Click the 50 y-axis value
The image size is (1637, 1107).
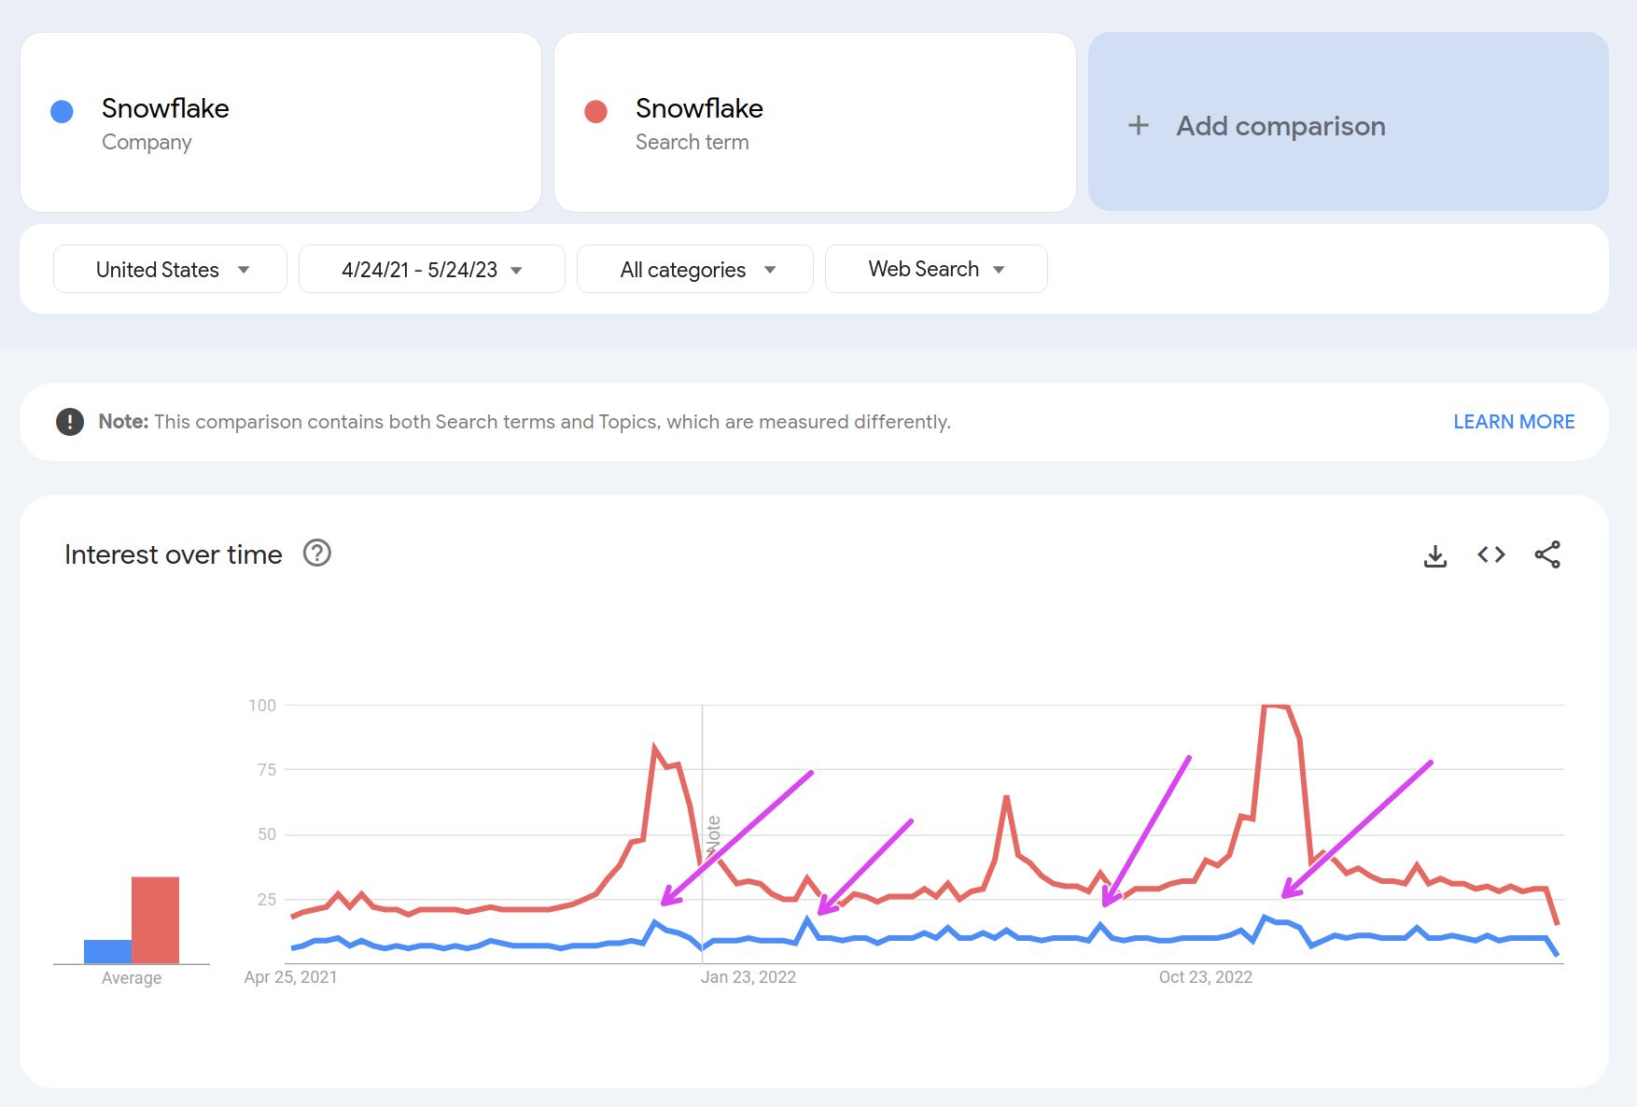[x=267, y=834]
